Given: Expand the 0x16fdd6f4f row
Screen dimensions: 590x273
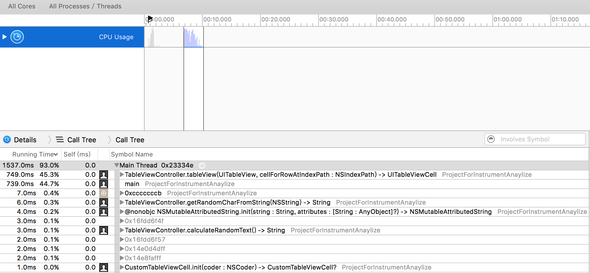Looking at the screenshot, I should tap(122, 221).
